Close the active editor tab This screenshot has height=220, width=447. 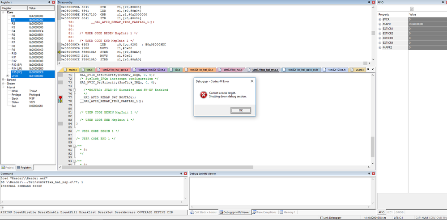(372, 69)
